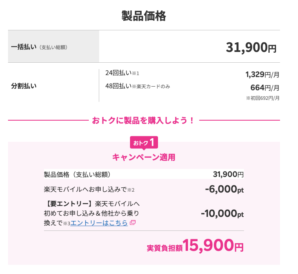Click the キャンペーン適用 heading
This screenshot has width=298, height=274.
point(144,157)
